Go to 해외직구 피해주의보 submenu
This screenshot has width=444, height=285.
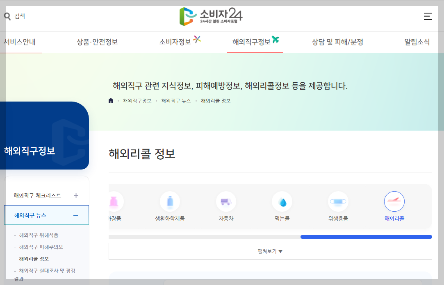point(41,247)
